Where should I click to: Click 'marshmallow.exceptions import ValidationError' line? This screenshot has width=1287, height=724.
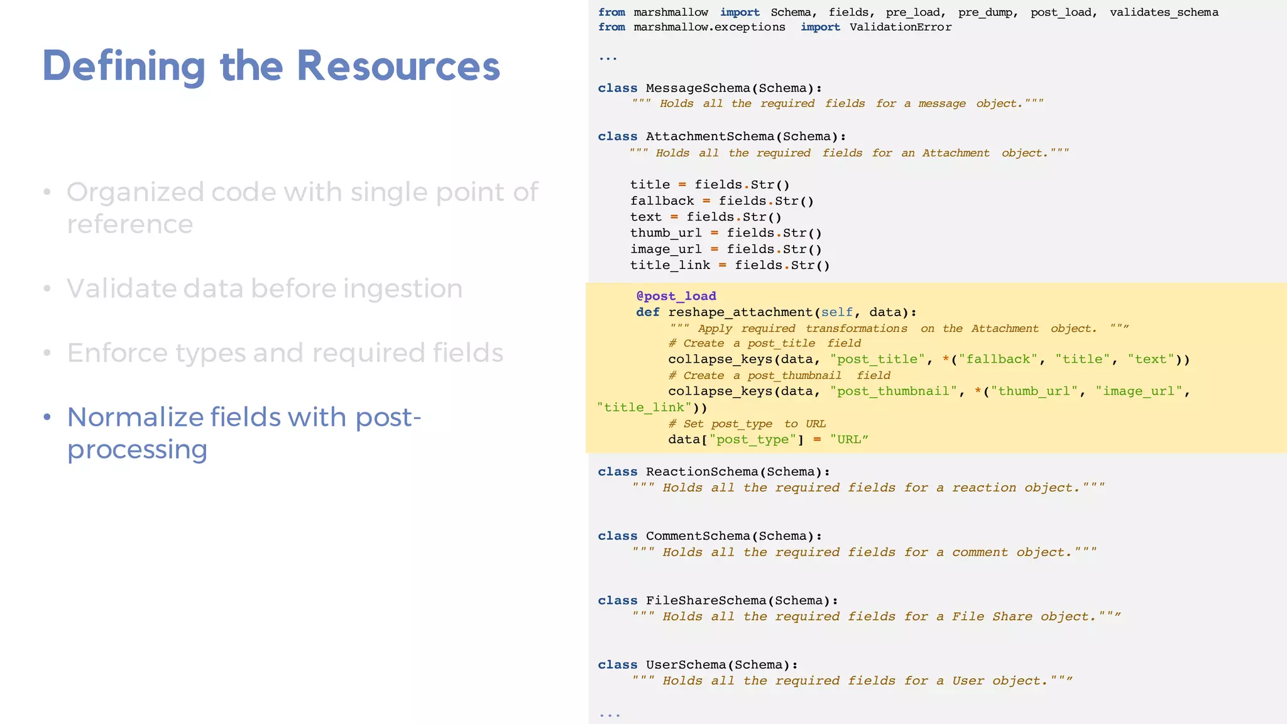tap(775, 27)
